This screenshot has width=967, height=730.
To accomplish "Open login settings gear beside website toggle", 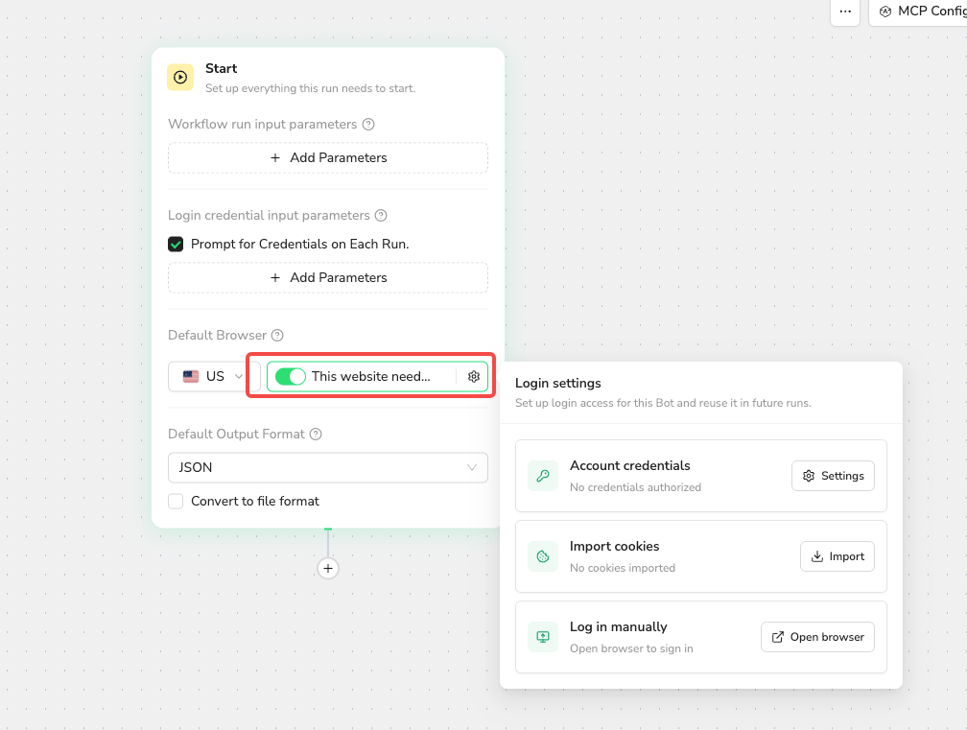I will 474,376.
